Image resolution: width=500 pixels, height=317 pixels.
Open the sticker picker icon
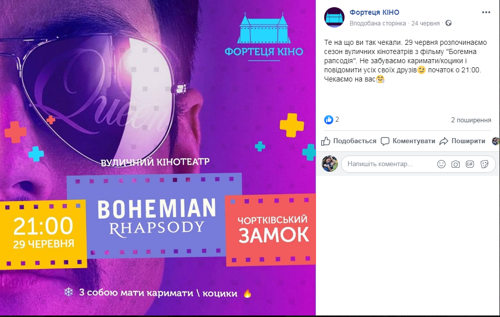[484, 164]
